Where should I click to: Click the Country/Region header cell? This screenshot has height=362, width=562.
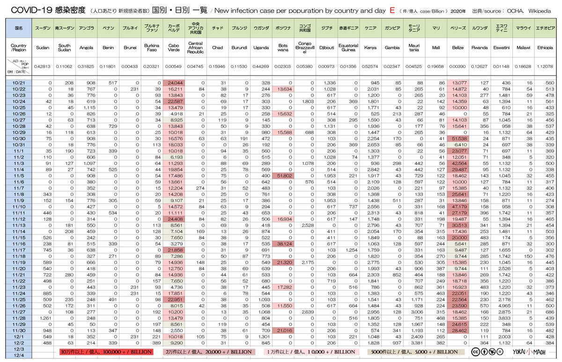pos(19,48)
